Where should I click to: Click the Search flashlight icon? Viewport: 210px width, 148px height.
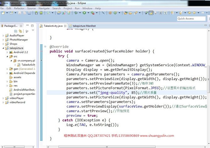click(x=136, y=13)
